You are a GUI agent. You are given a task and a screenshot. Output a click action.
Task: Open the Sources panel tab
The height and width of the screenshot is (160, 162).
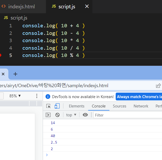pos(120,106)
